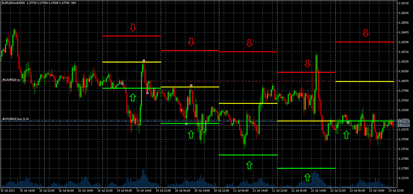
Task: Click price scale label 1.17430
Action: pos(404,159)
